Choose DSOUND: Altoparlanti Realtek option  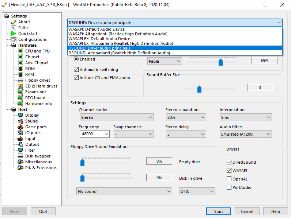175,53
